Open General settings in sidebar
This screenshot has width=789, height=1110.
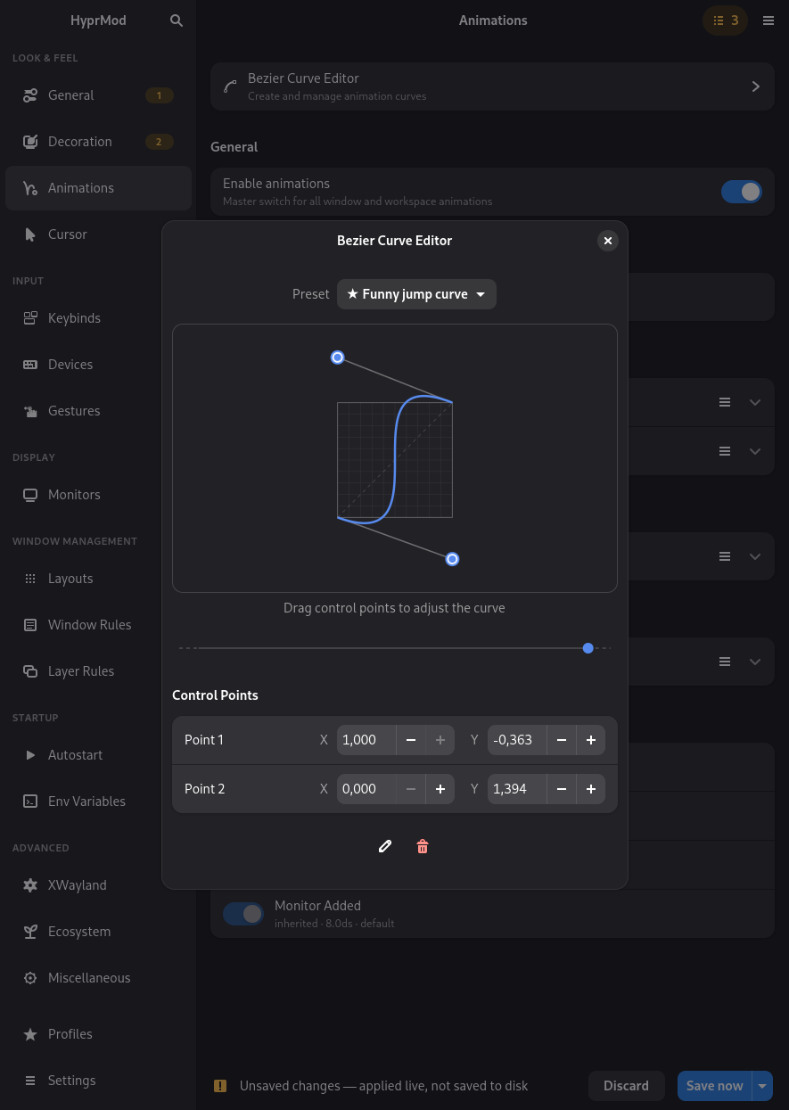click(98, 95)
